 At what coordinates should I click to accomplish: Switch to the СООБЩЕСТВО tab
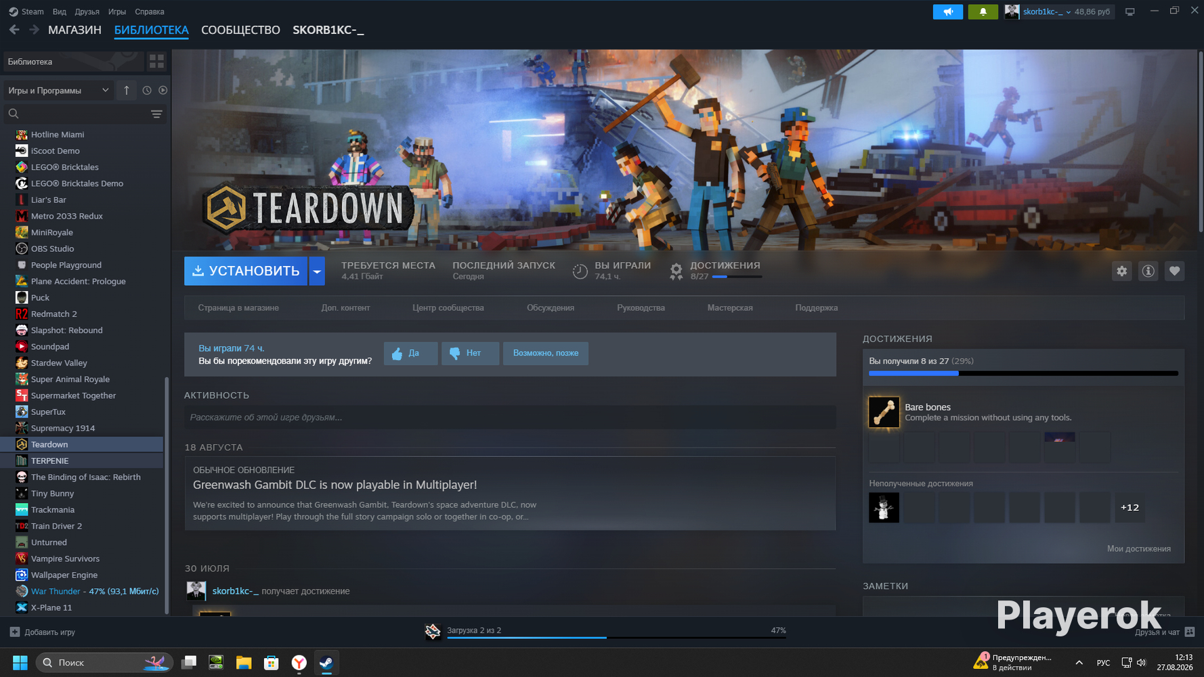click(240, 30)
